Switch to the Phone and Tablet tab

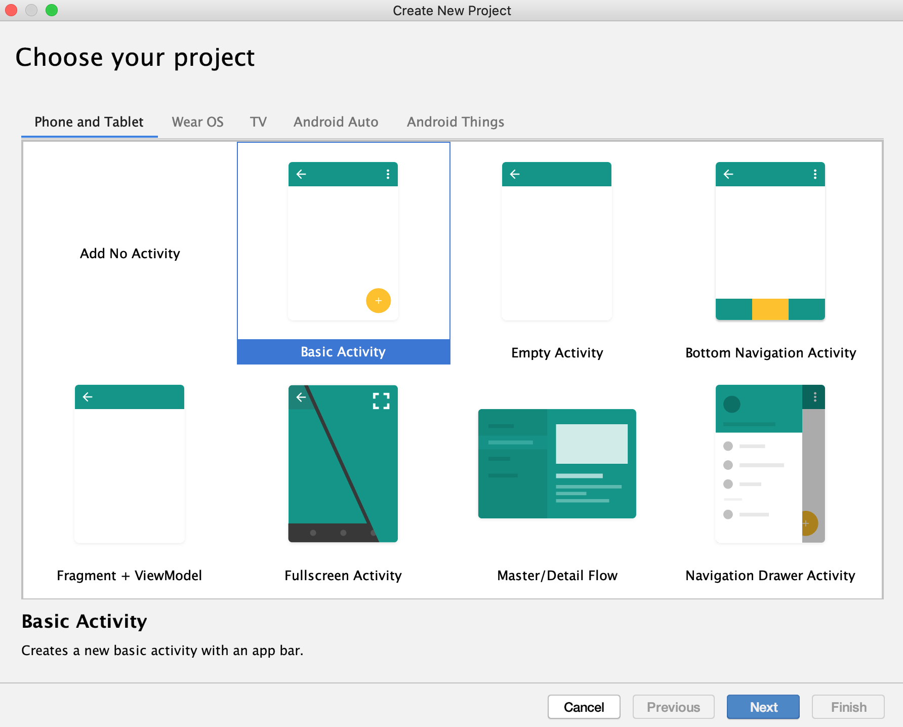click(x=88, y=122)
